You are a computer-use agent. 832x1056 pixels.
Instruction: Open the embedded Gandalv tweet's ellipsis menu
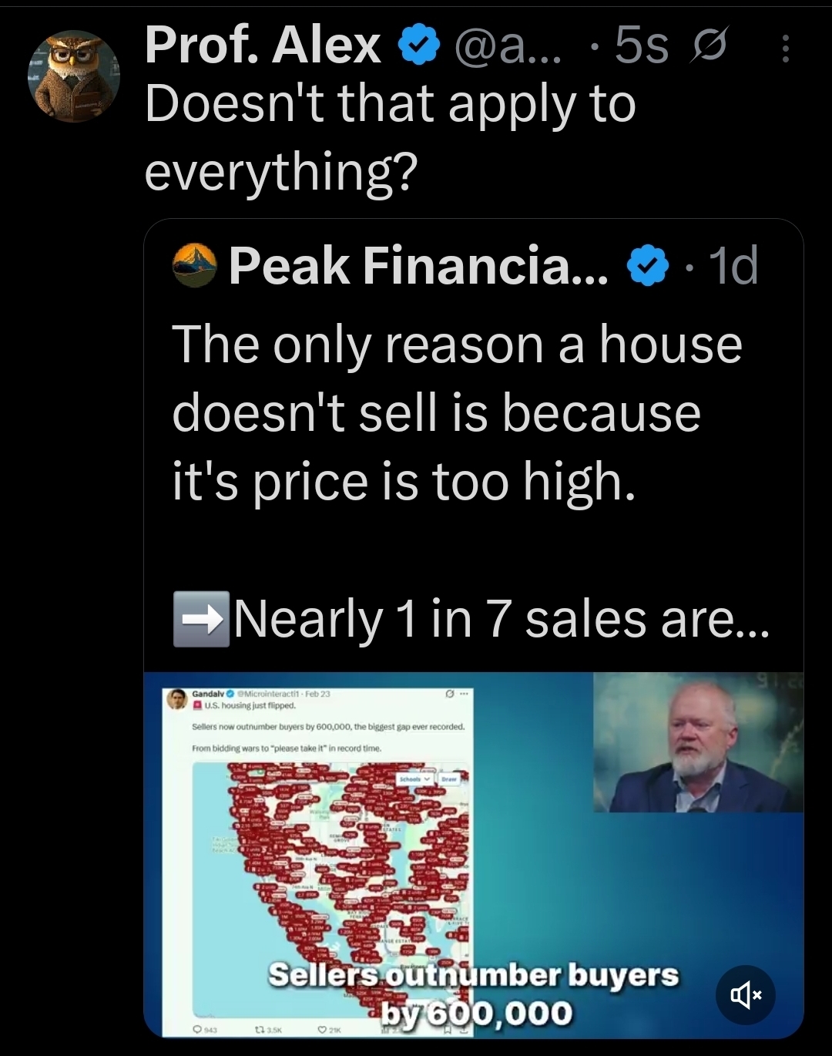463,694
